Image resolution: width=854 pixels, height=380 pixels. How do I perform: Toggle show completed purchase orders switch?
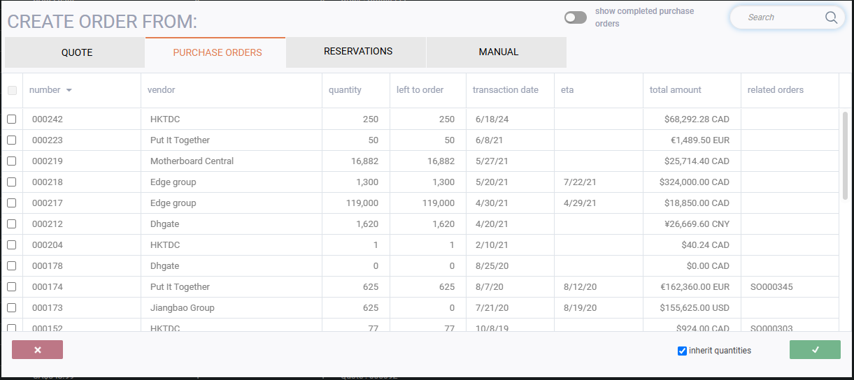(576, 17)
